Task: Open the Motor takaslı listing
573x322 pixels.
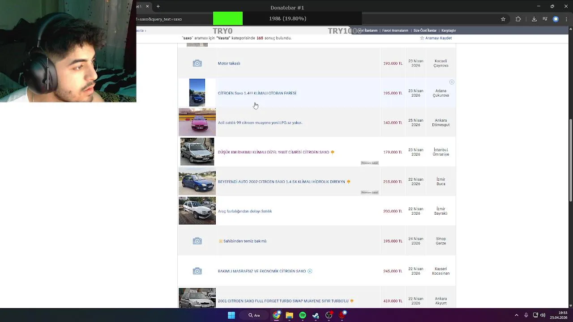Action: click(229, 64)
